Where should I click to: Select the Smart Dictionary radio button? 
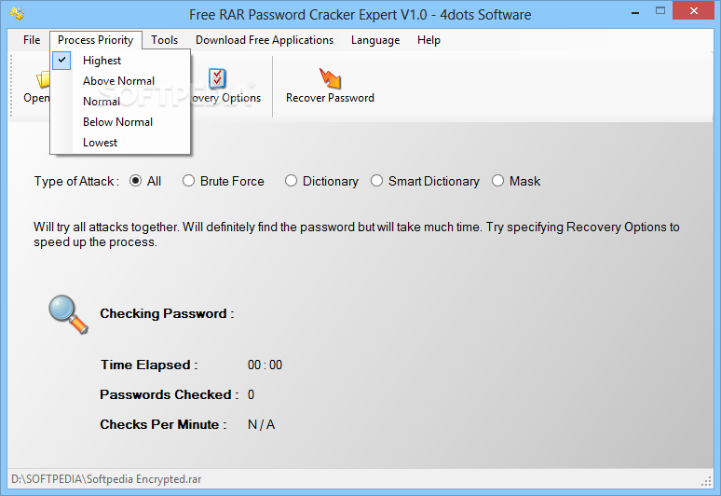[376, 181]
